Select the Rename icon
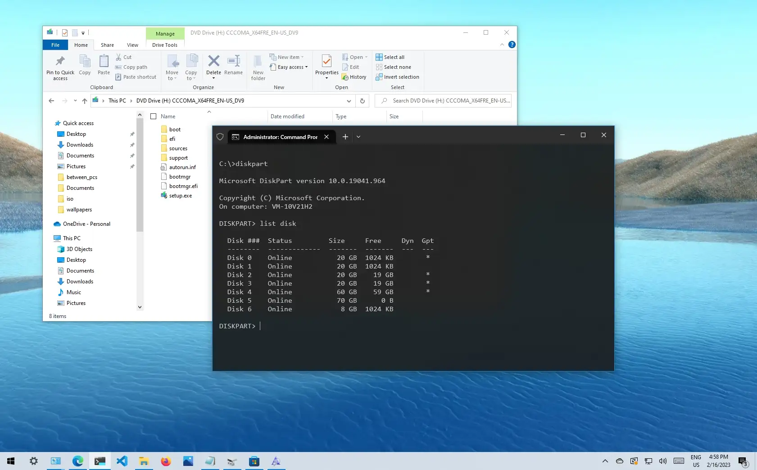The height and width of the screenshot is (470, 757). point(233,63)
